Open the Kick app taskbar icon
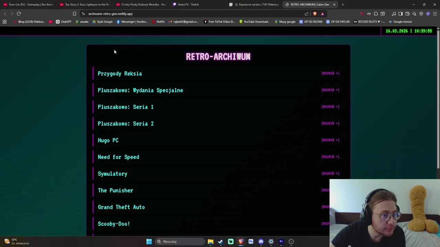 [x=231, y=242]
